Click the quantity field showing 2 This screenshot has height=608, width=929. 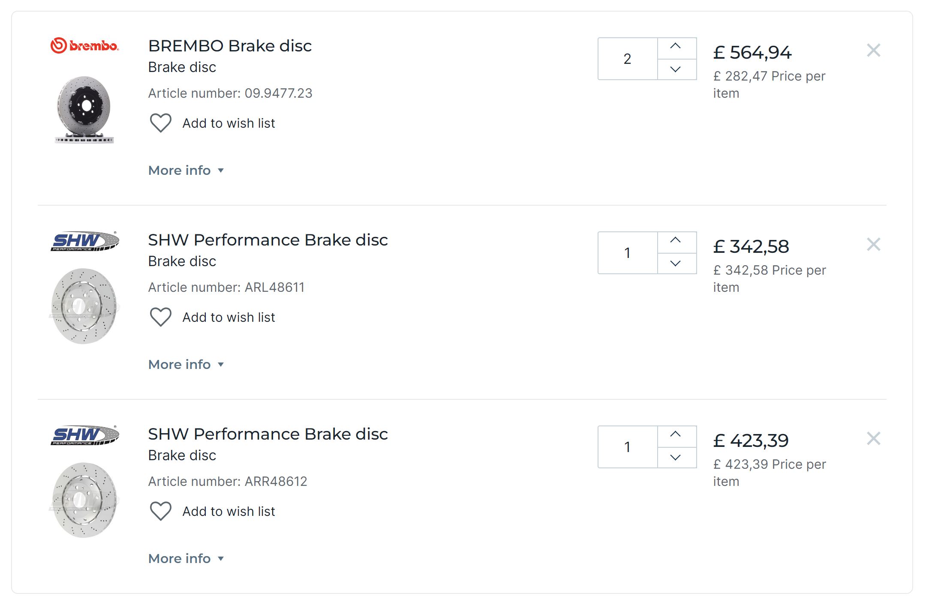[627, 59]
